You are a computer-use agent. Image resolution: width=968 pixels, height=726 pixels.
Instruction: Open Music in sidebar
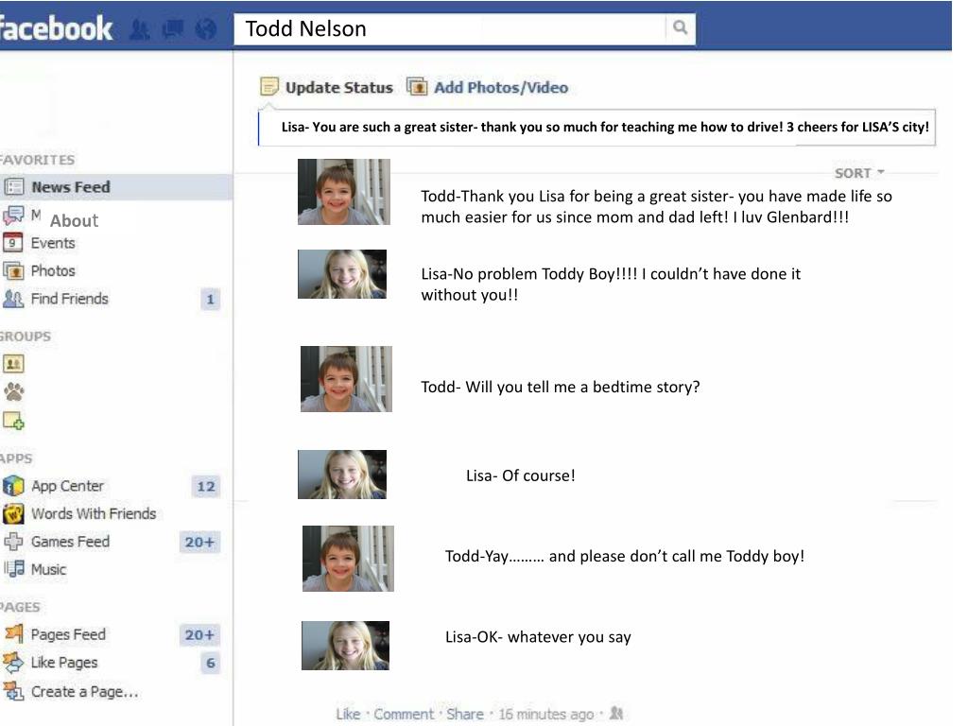click(49, 569)
